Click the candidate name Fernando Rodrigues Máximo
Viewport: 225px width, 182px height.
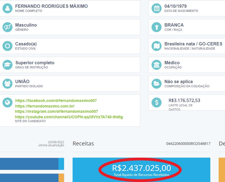[x=51, y=6]
